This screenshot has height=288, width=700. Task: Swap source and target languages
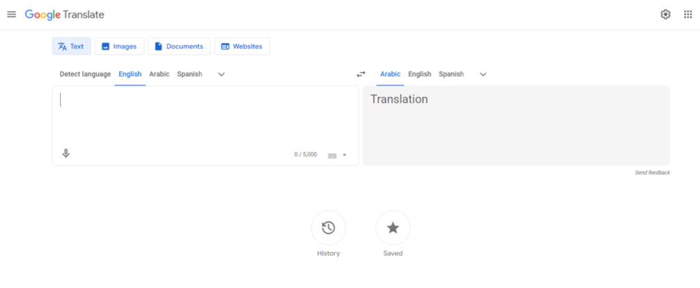tap(361, 74)
